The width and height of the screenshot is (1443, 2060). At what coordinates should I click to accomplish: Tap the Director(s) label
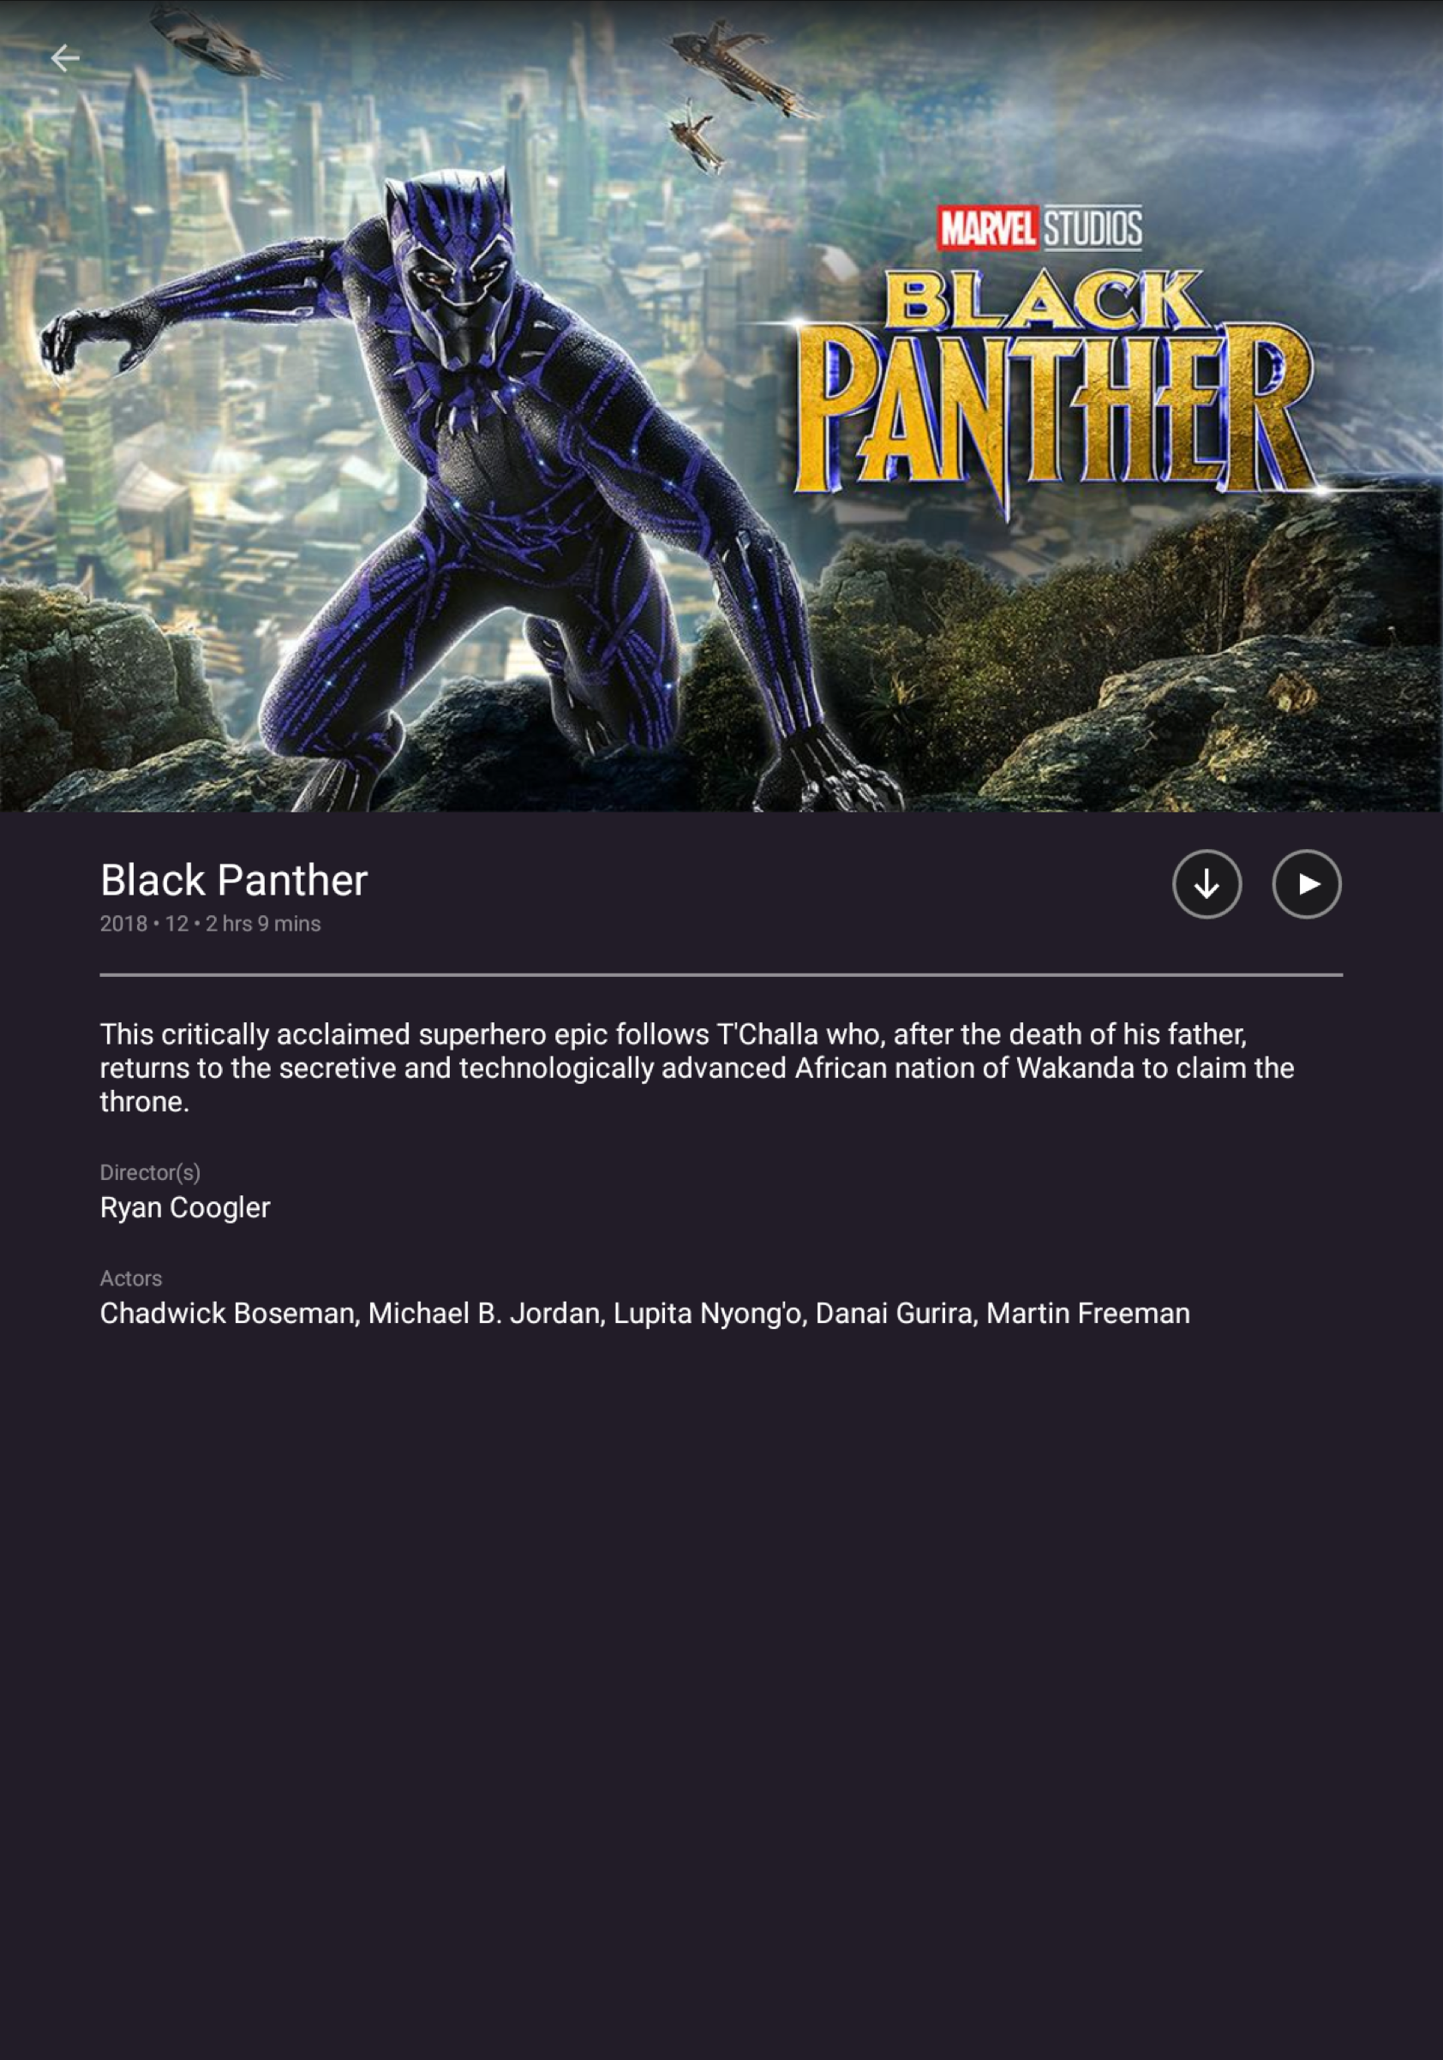150,1172
